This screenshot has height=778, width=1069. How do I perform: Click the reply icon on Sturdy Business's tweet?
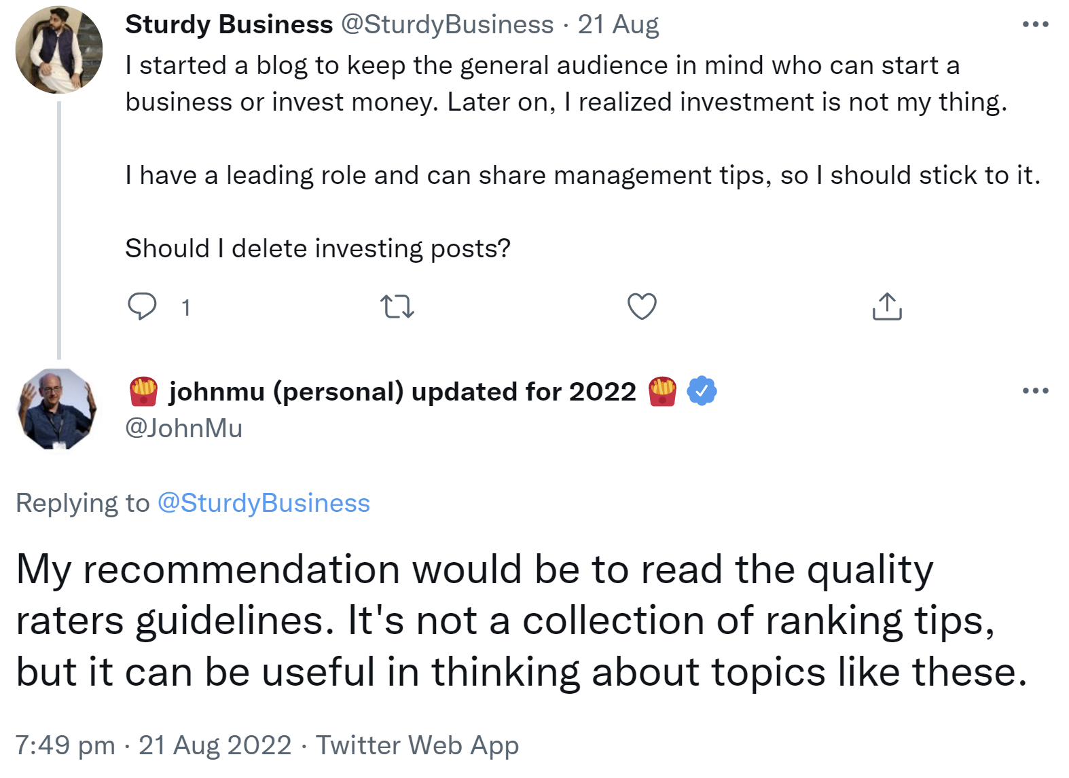pos(144,308)
